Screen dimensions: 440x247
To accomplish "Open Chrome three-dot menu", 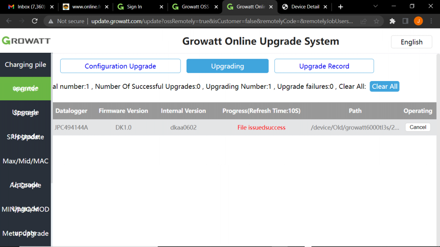I will coord(431,21).
